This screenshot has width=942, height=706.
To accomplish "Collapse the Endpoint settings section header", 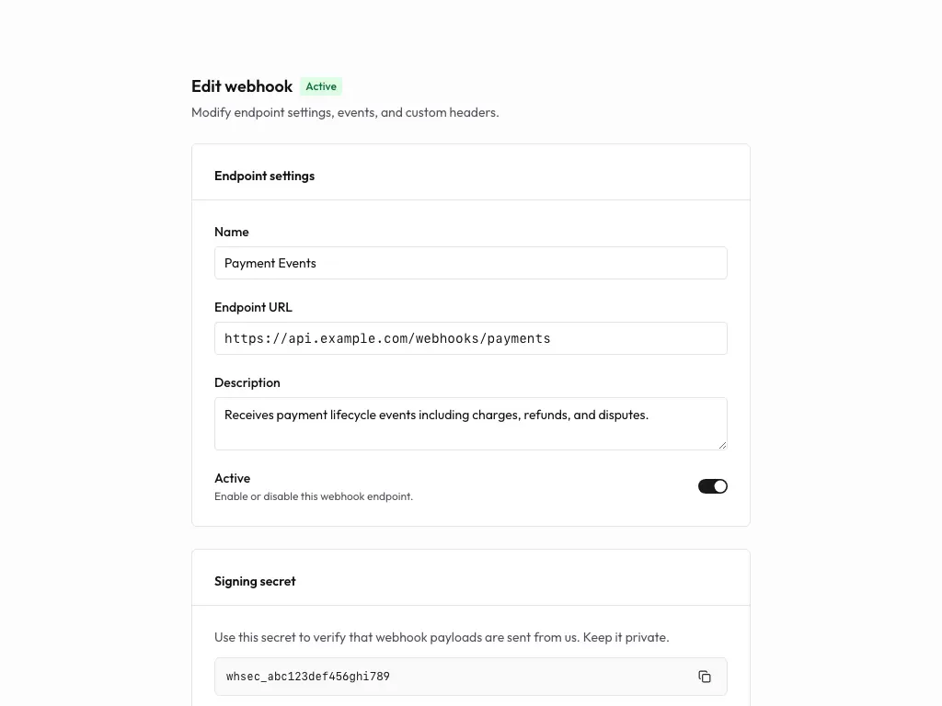I will [x=264, y=176].
